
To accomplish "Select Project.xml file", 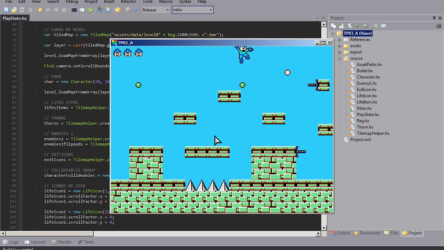I will [360, 140].
